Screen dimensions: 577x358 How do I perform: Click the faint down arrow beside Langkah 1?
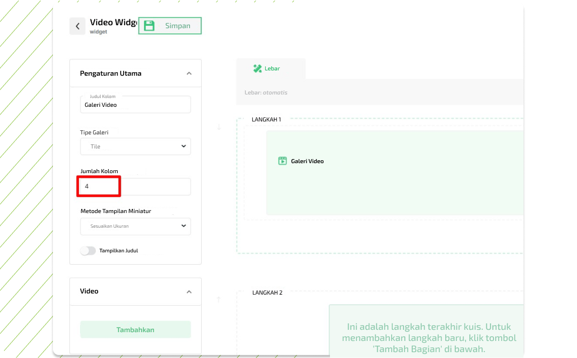coord(219,127)
